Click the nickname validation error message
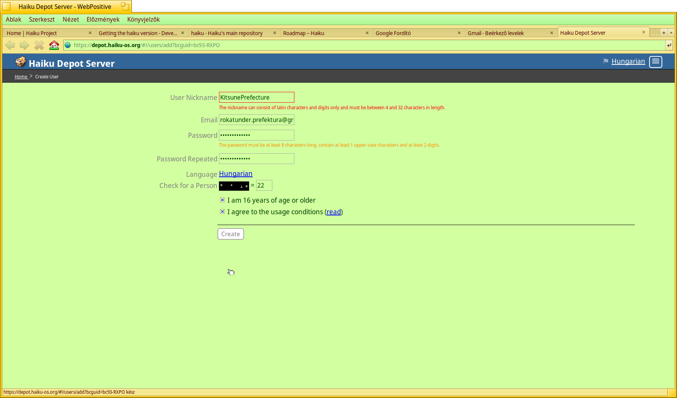 tap(332, 108)
